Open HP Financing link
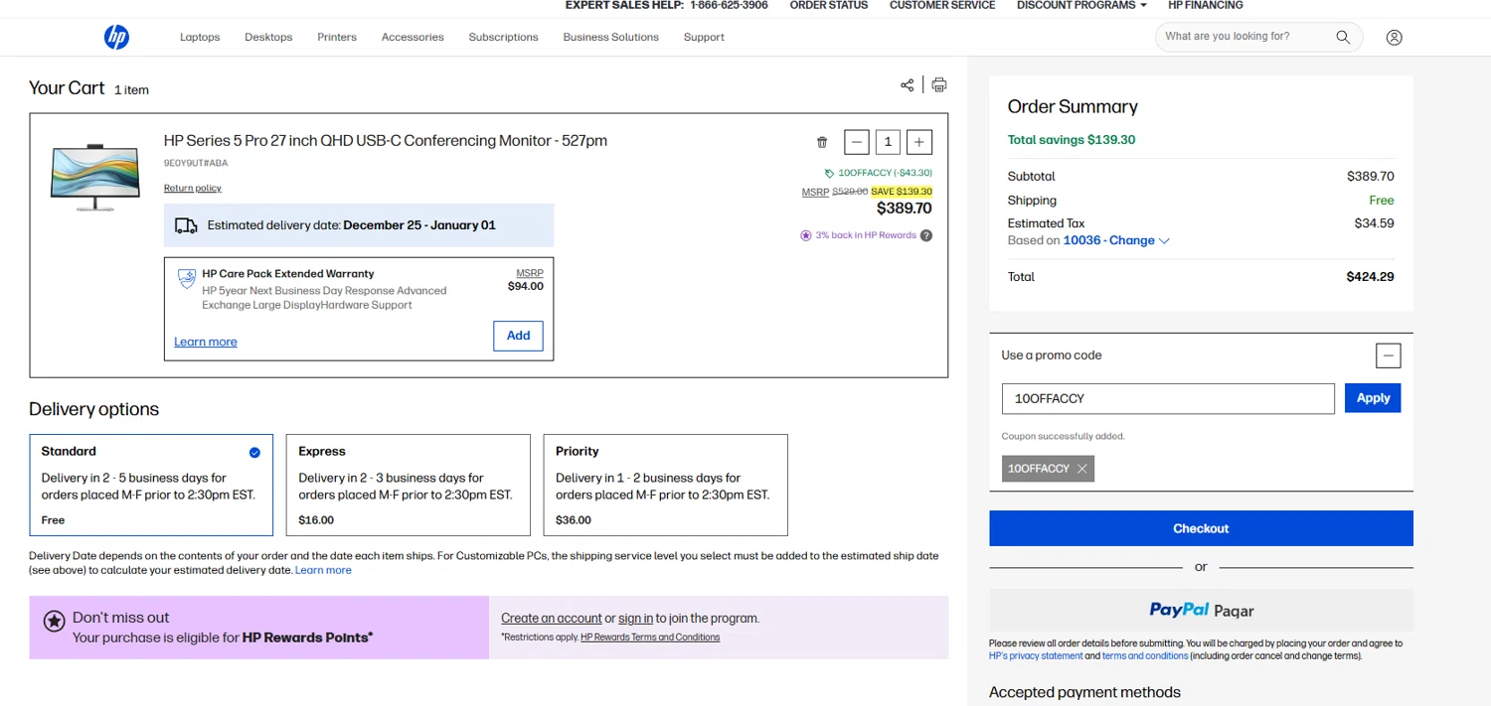This screenshot has width=1491, height=706. tap(1206, 5)
